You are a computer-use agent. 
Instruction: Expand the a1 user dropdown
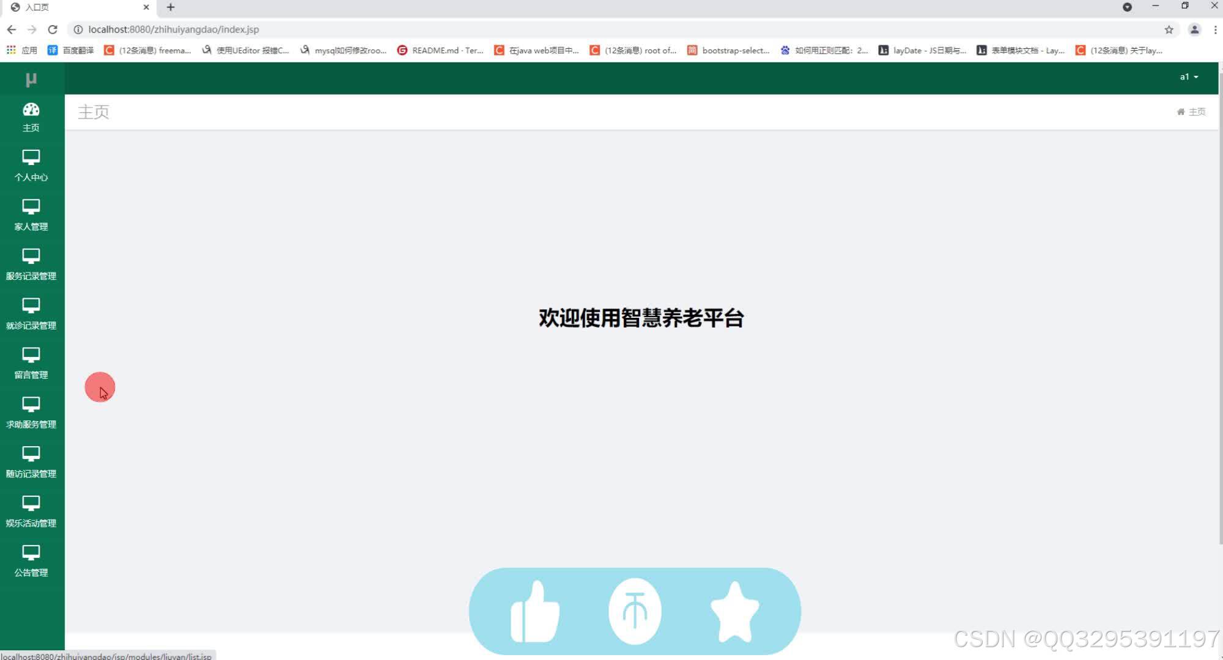tap(1189, 77)
